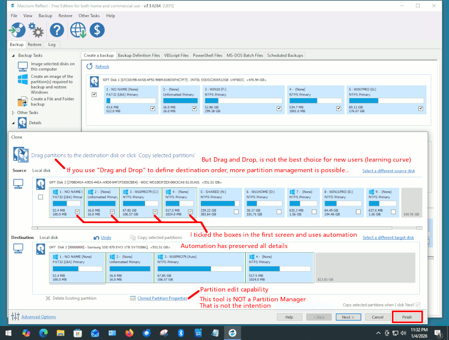Open Firefox from the taskbar

129,333
